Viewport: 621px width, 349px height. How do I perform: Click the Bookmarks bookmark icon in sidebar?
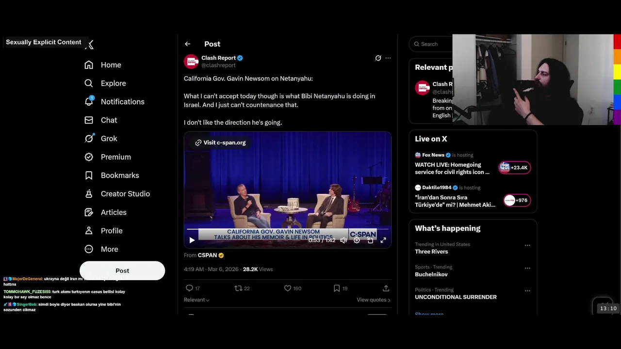89,175
